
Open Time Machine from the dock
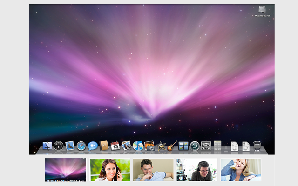[195, 146]
